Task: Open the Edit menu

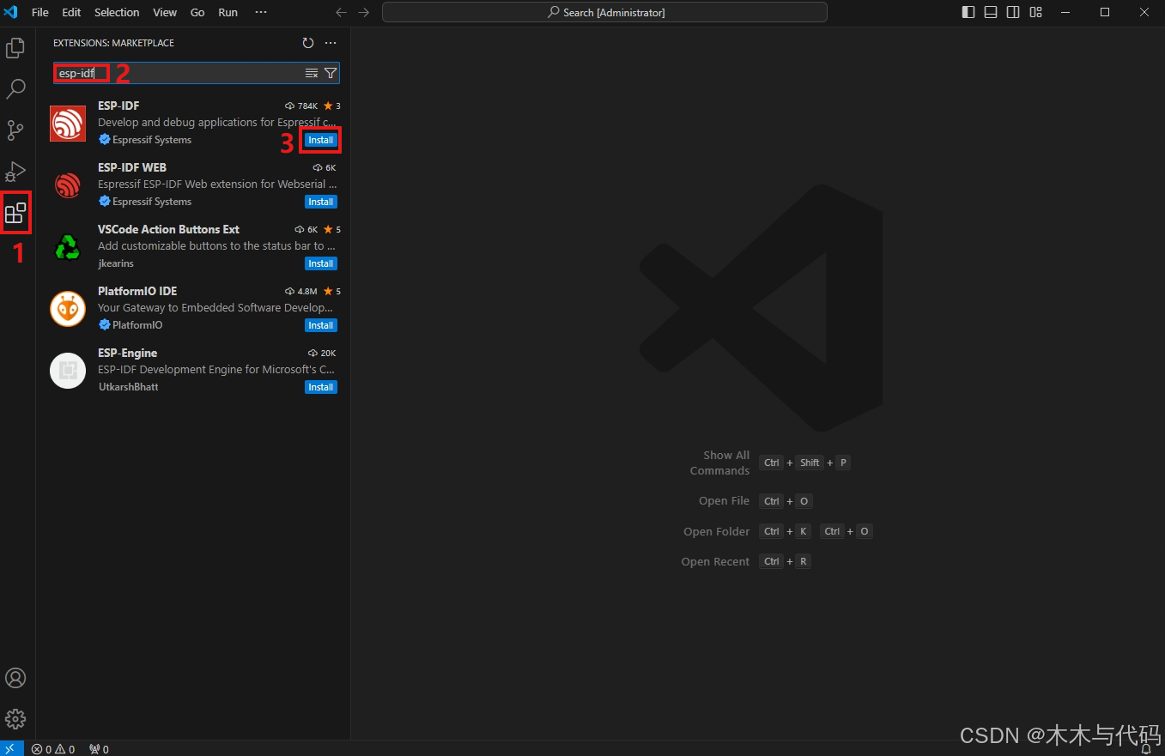Action: [72, 12]
